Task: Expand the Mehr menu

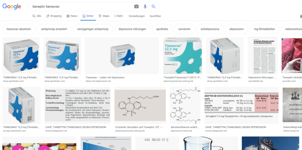Action: click(118, 16)
